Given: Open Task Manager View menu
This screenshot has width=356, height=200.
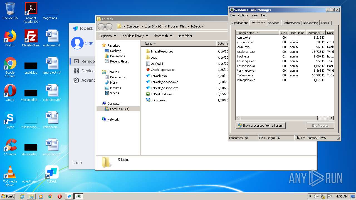Looking at the screenshot, I should point(255,16).
